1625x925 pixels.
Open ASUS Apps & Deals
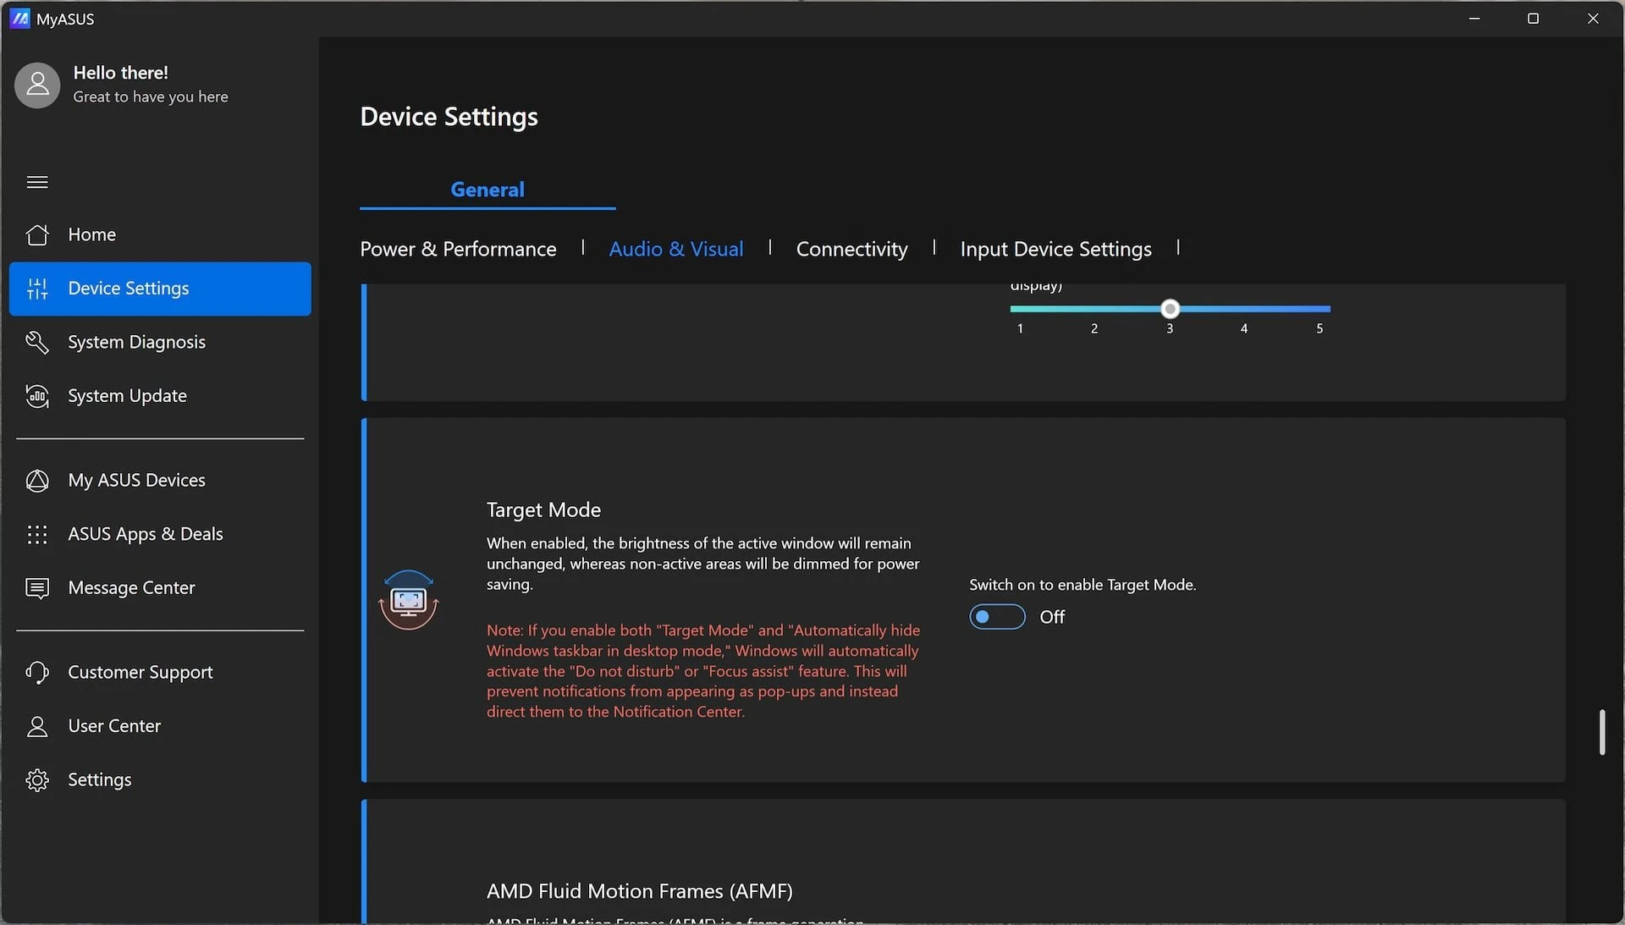point(160,534)
